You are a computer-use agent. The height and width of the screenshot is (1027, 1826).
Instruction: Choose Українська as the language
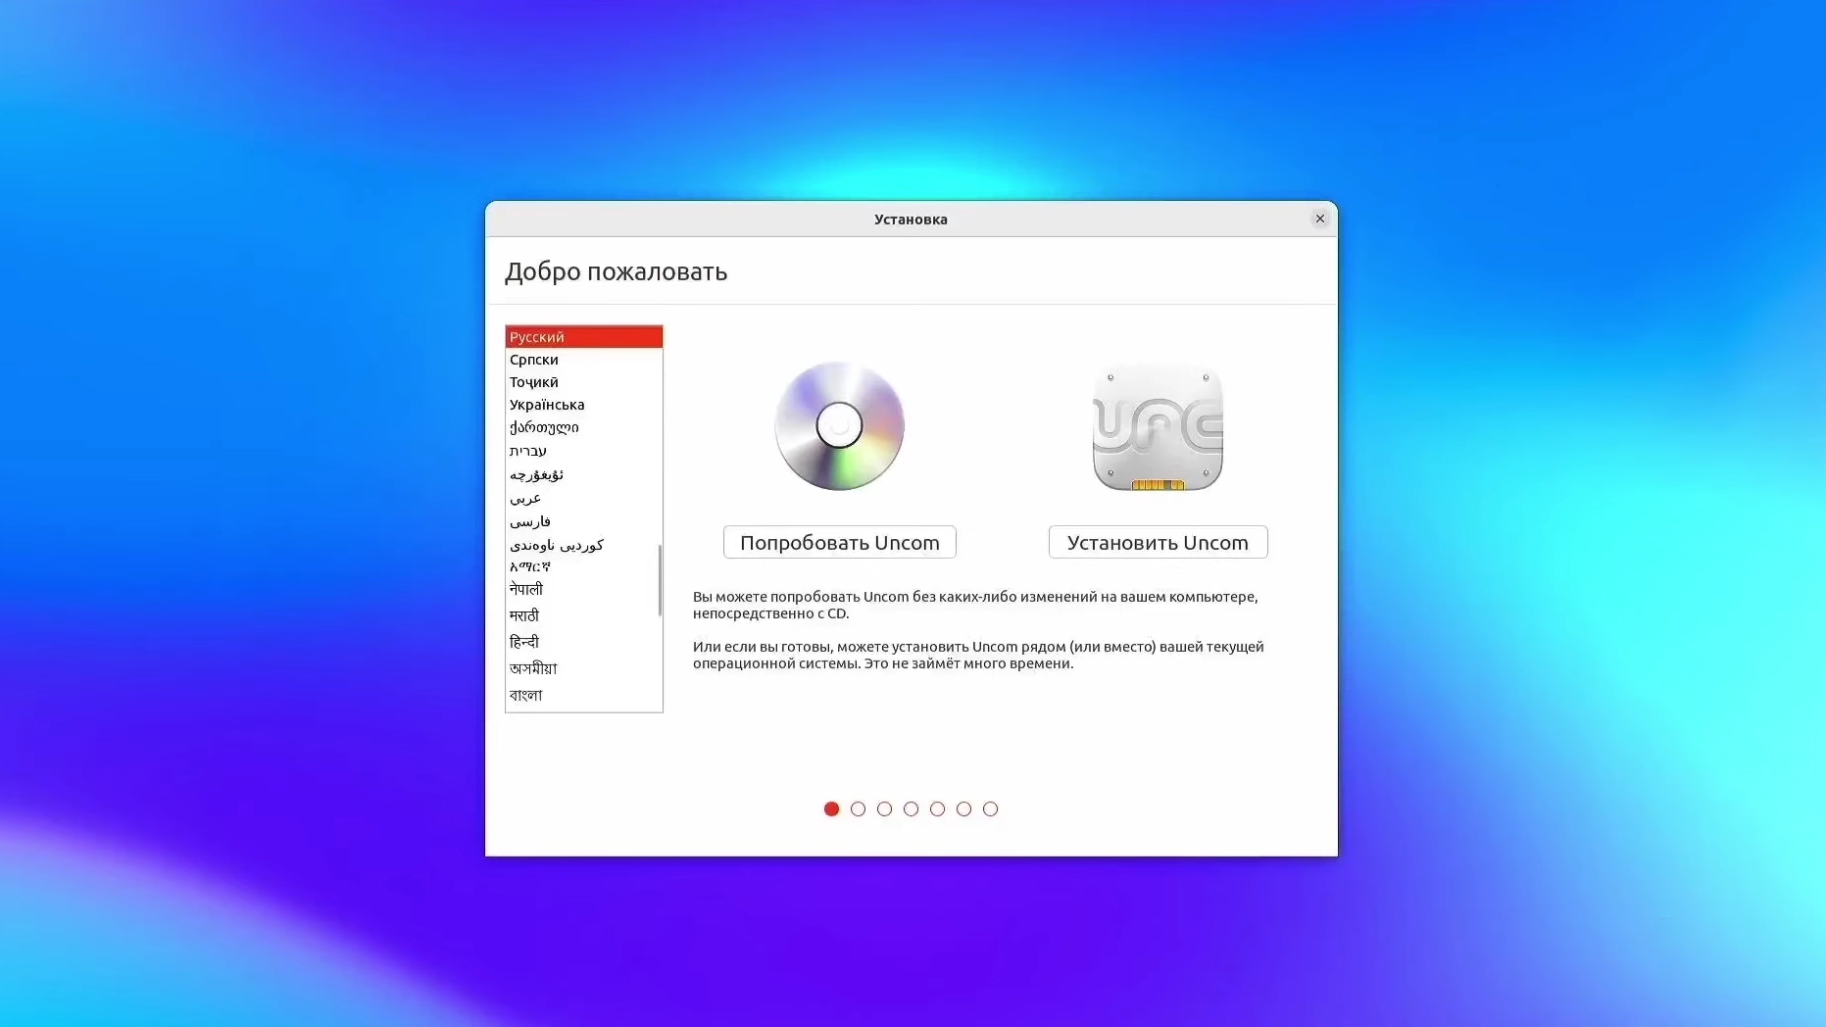[584, 405]
